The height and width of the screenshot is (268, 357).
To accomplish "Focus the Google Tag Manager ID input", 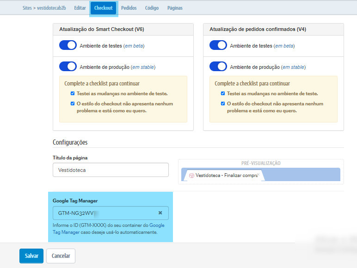I will pos(104,213).
